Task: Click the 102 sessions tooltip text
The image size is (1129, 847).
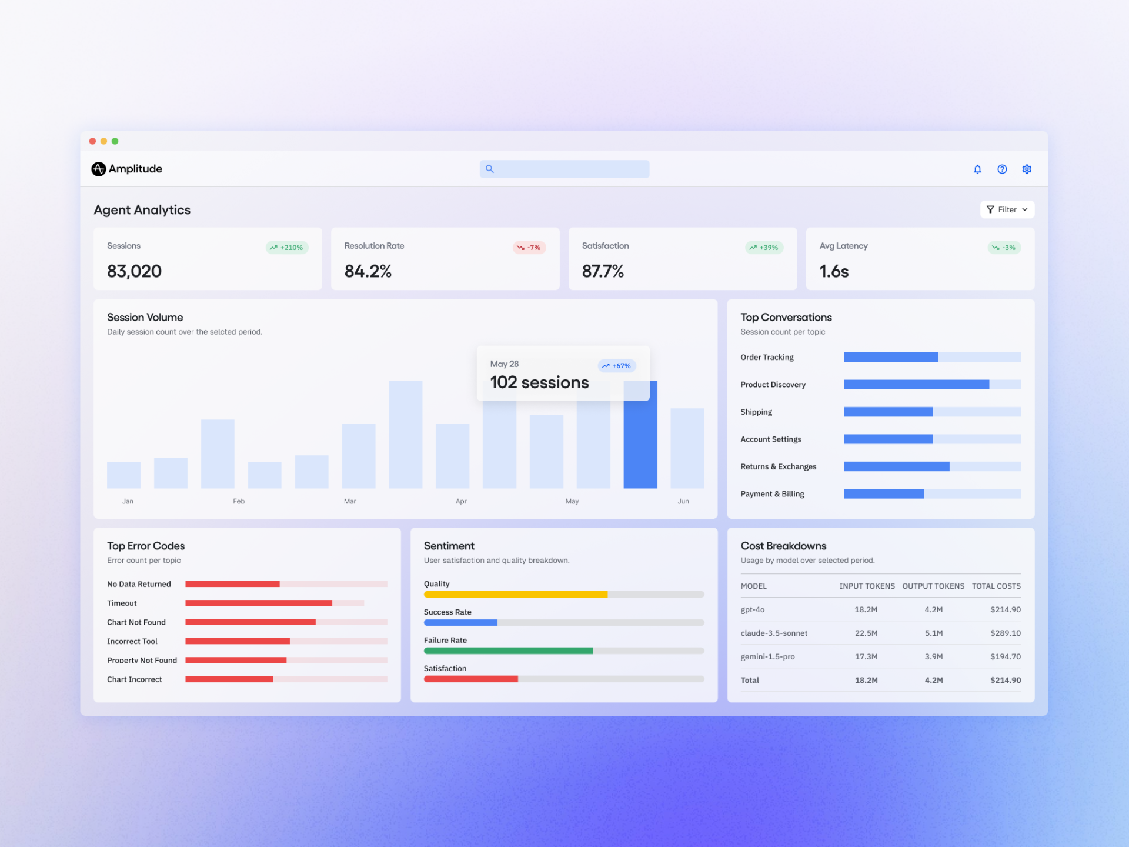Action: (539, 383)
